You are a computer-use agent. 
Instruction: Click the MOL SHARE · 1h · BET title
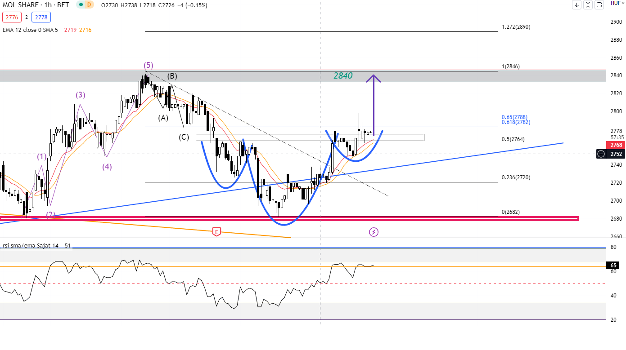[36, 5]
